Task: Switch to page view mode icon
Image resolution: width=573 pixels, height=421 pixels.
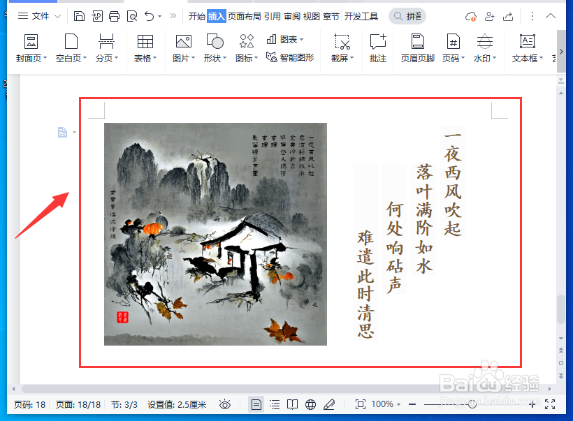Action: click(256, 404)
